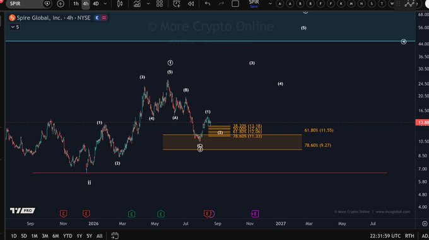This screenshot has height=240, width=429.
Task: Click the (B) wave label
Action: (185, 90)
